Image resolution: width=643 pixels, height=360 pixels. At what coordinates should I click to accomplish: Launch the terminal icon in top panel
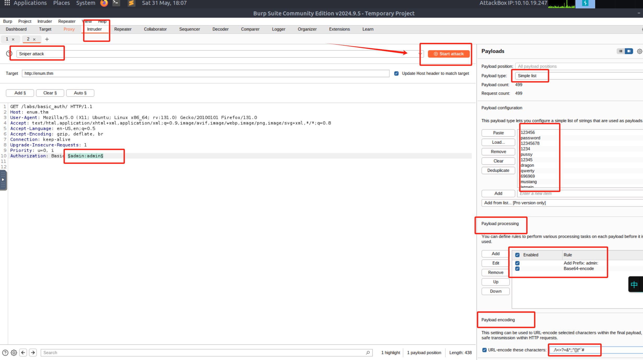point(116,3)
